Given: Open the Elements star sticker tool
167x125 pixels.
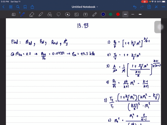Looking at the screenshot, I should coord(67,15).
